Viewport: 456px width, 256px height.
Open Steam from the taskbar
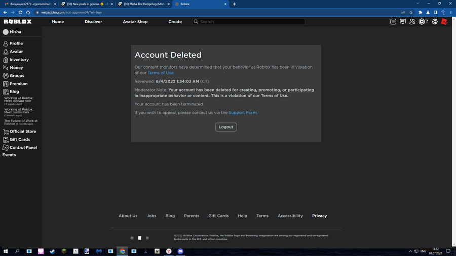[x=52, y=251]
